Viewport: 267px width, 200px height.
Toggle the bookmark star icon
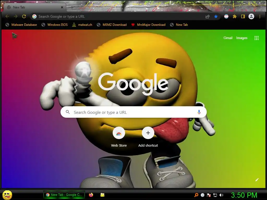[216, 16]
